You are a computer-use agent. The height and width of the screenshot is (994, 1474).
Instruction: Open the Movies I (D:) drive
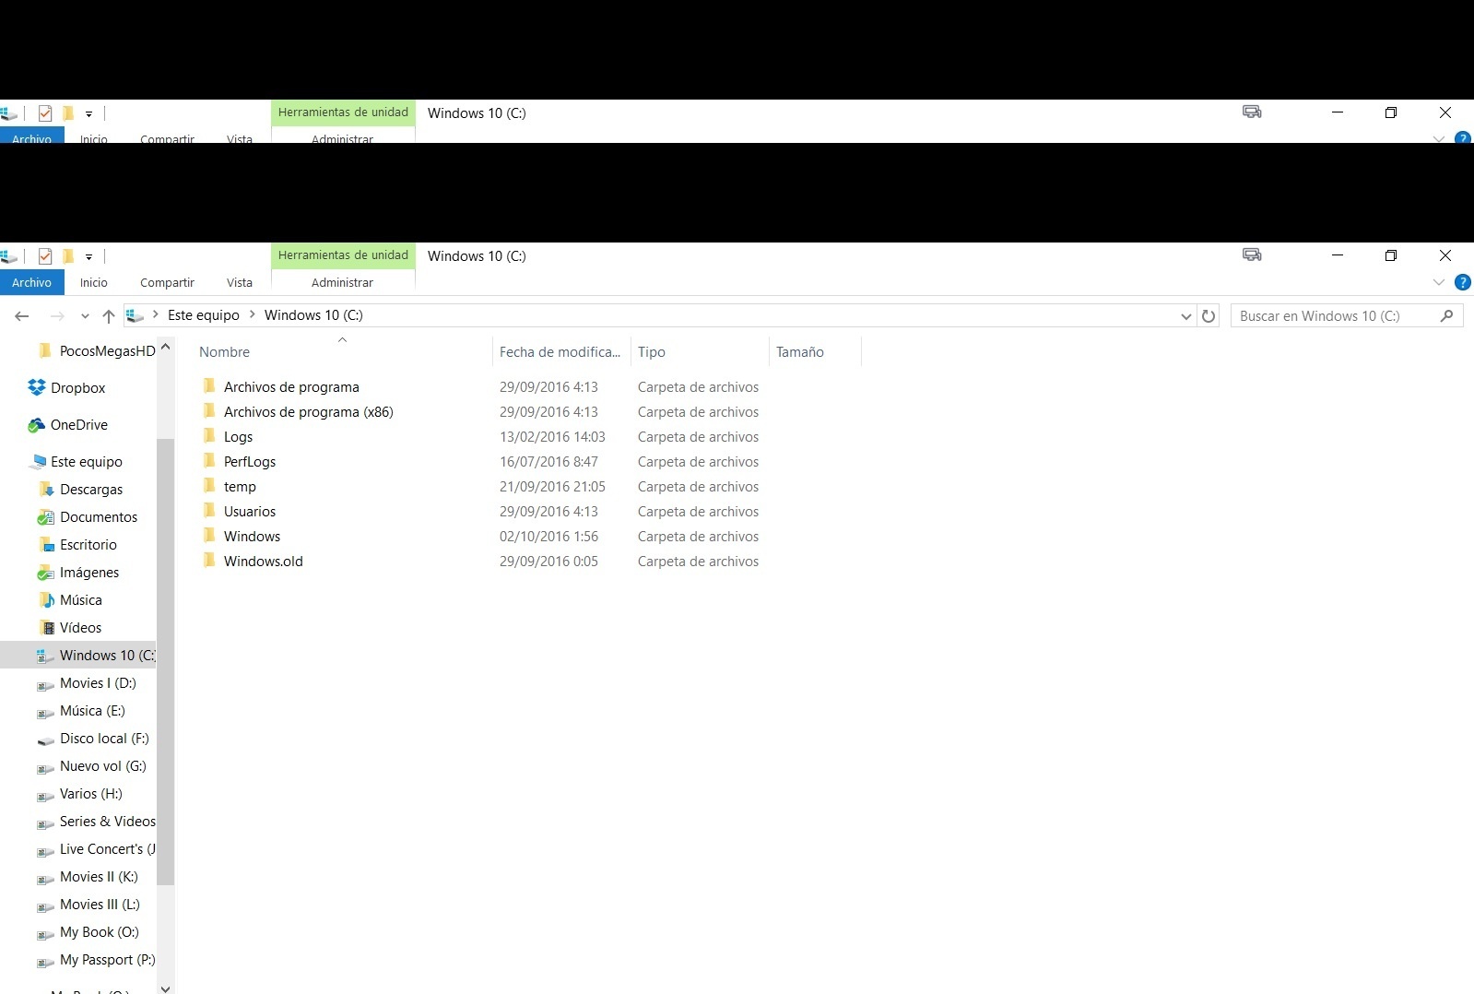(87, 683)
